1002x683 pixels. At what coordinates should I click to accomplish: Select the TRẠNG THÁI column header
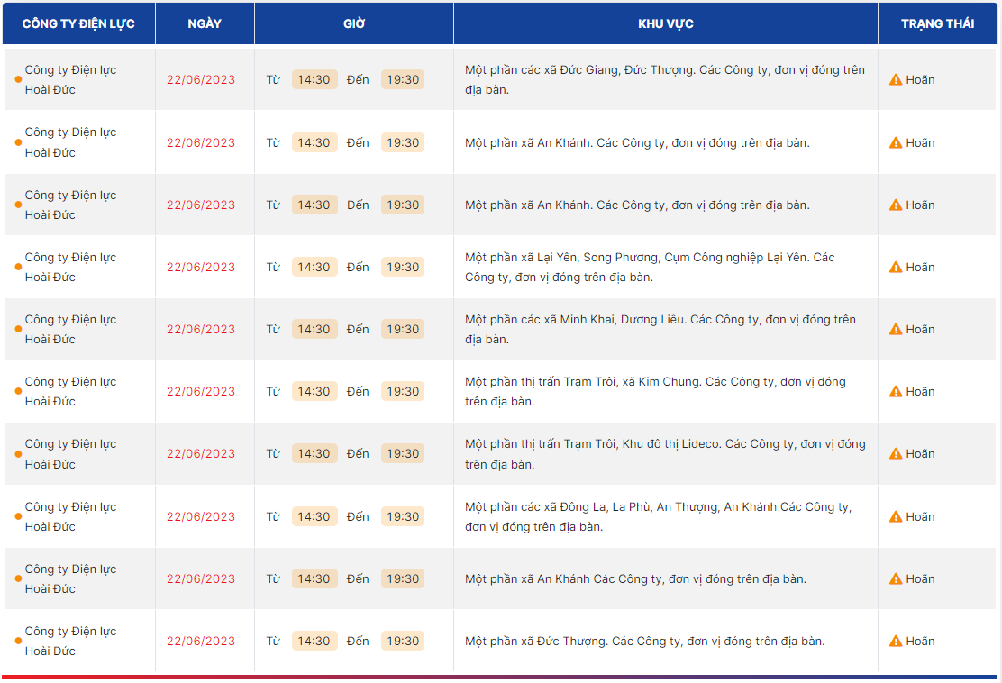937,23
